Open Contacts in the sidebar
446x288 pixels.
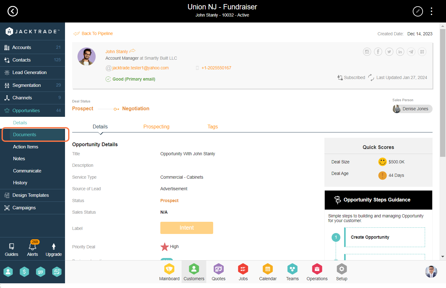[x=33, y=60]
